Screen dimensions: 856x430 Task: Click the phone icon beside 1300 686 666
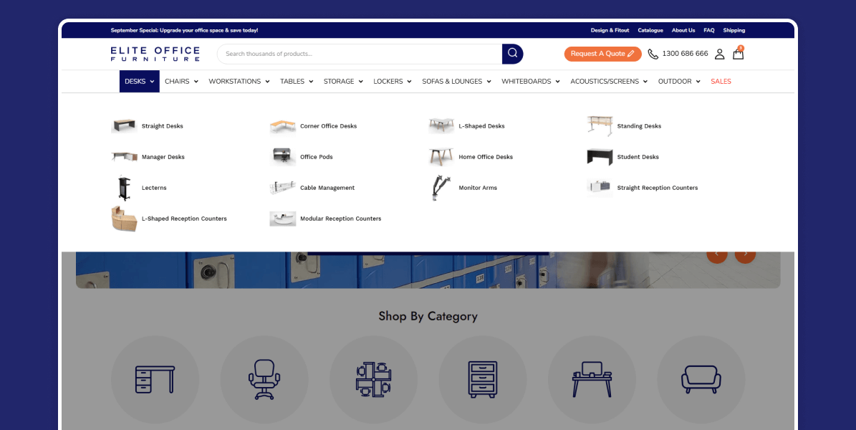point(653,54)
